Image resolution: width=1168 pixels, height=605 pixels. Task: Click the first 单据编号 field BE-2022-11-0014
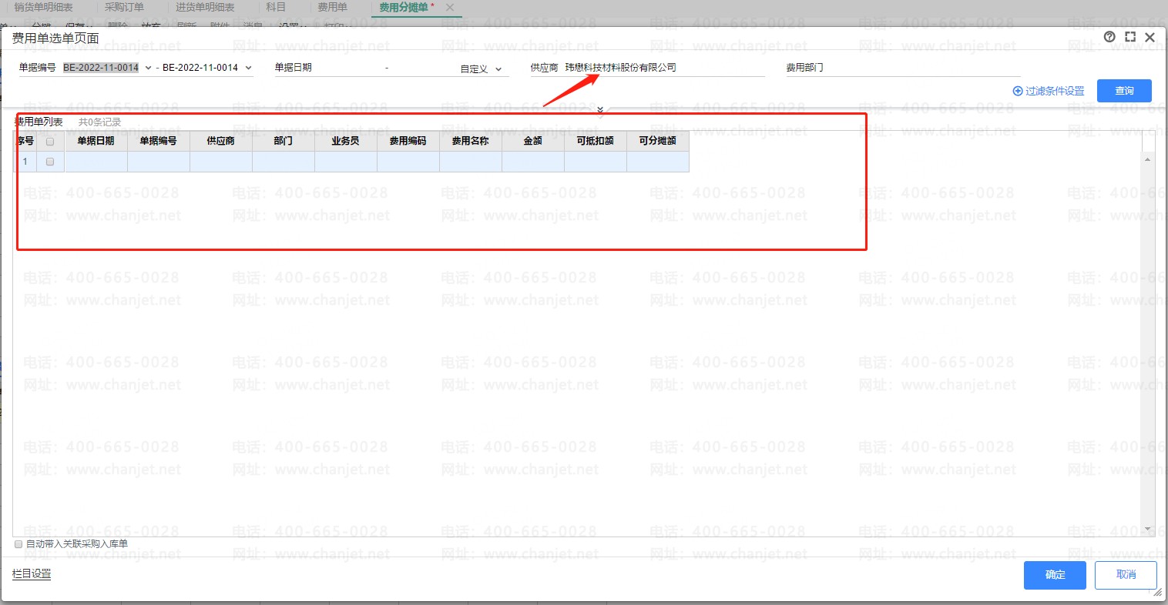[101, 68]
